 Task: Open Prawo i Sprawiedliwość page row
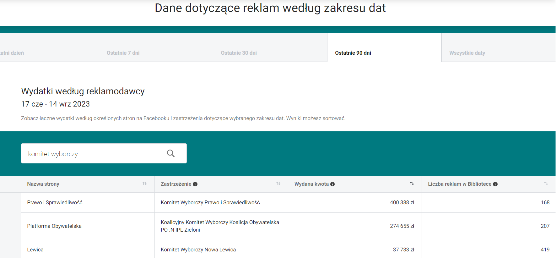click(55, 203)
